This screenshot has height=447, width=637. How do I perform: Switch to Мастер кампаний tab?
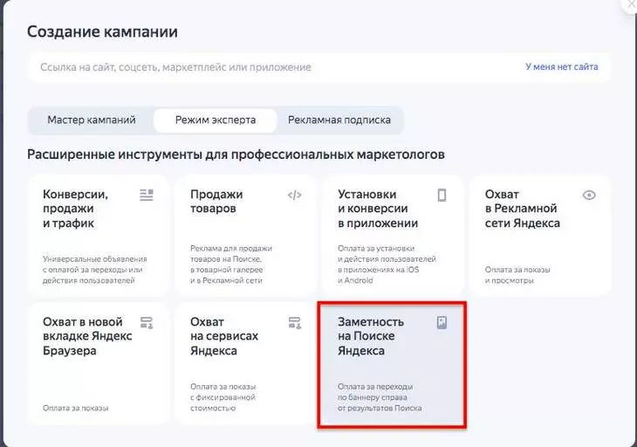click(x=92, y=120)
